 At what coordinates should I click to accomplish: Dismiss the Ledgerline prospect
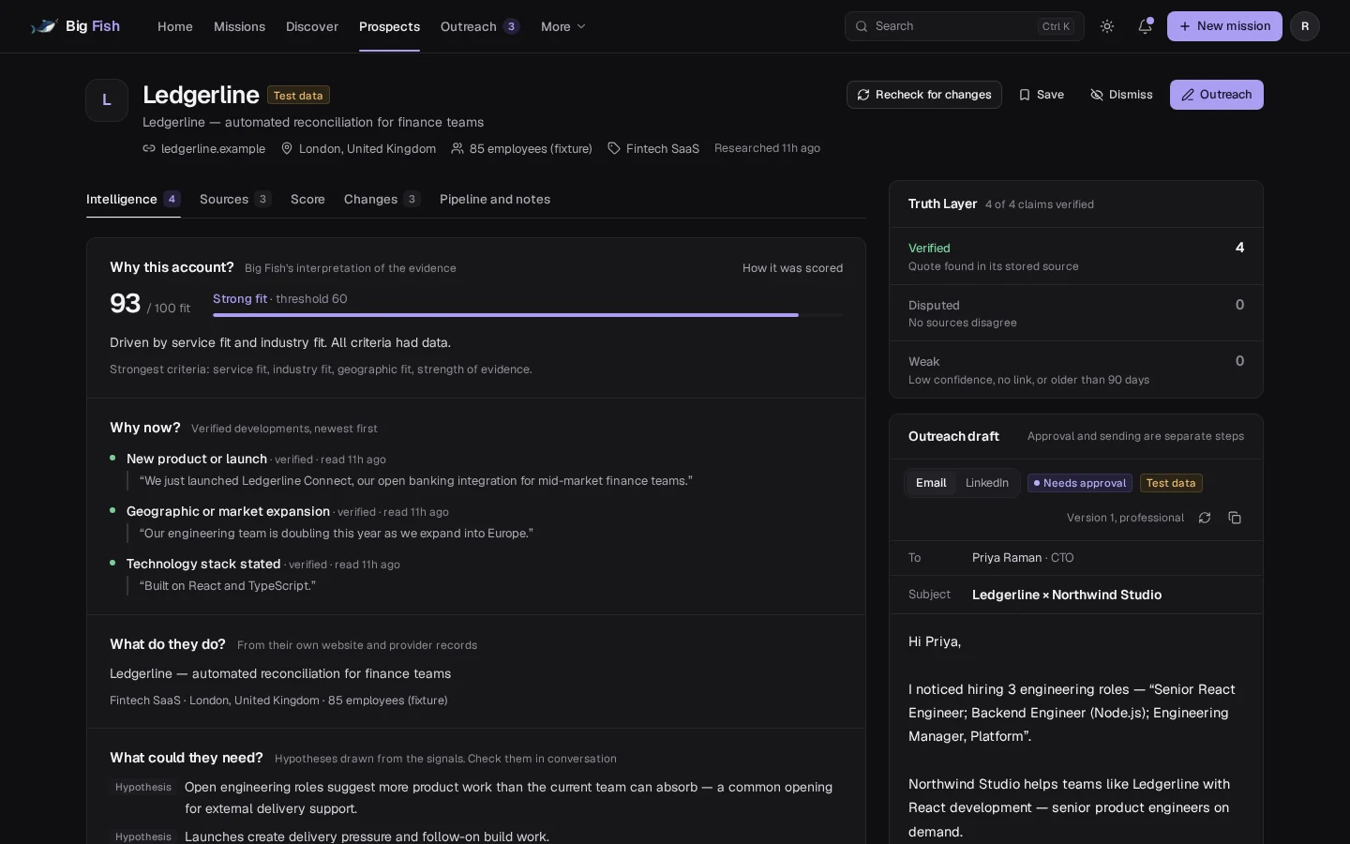[1122, 95]
